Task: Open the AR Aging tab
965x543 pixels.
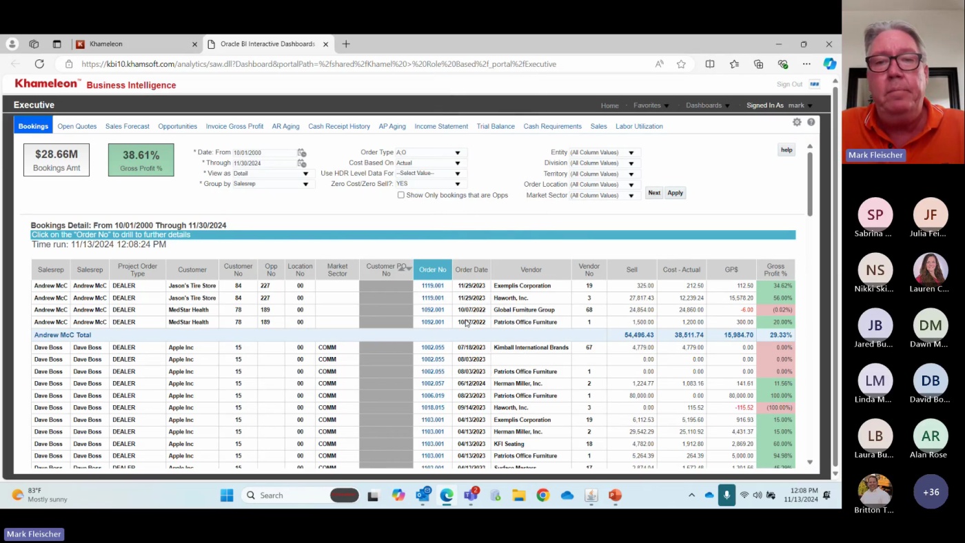Action: pos(285,126)
